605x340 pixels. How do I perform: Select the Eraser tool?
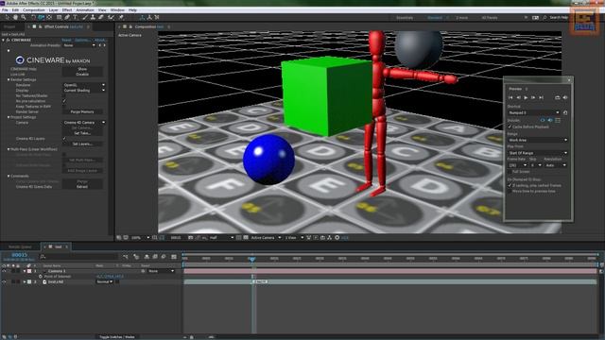click(x=101, y=17)
